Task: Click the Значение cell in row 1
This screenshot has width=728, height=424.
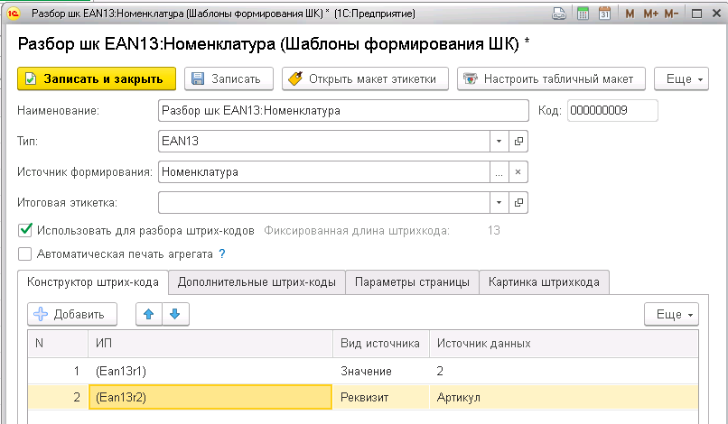Action: 381,371
